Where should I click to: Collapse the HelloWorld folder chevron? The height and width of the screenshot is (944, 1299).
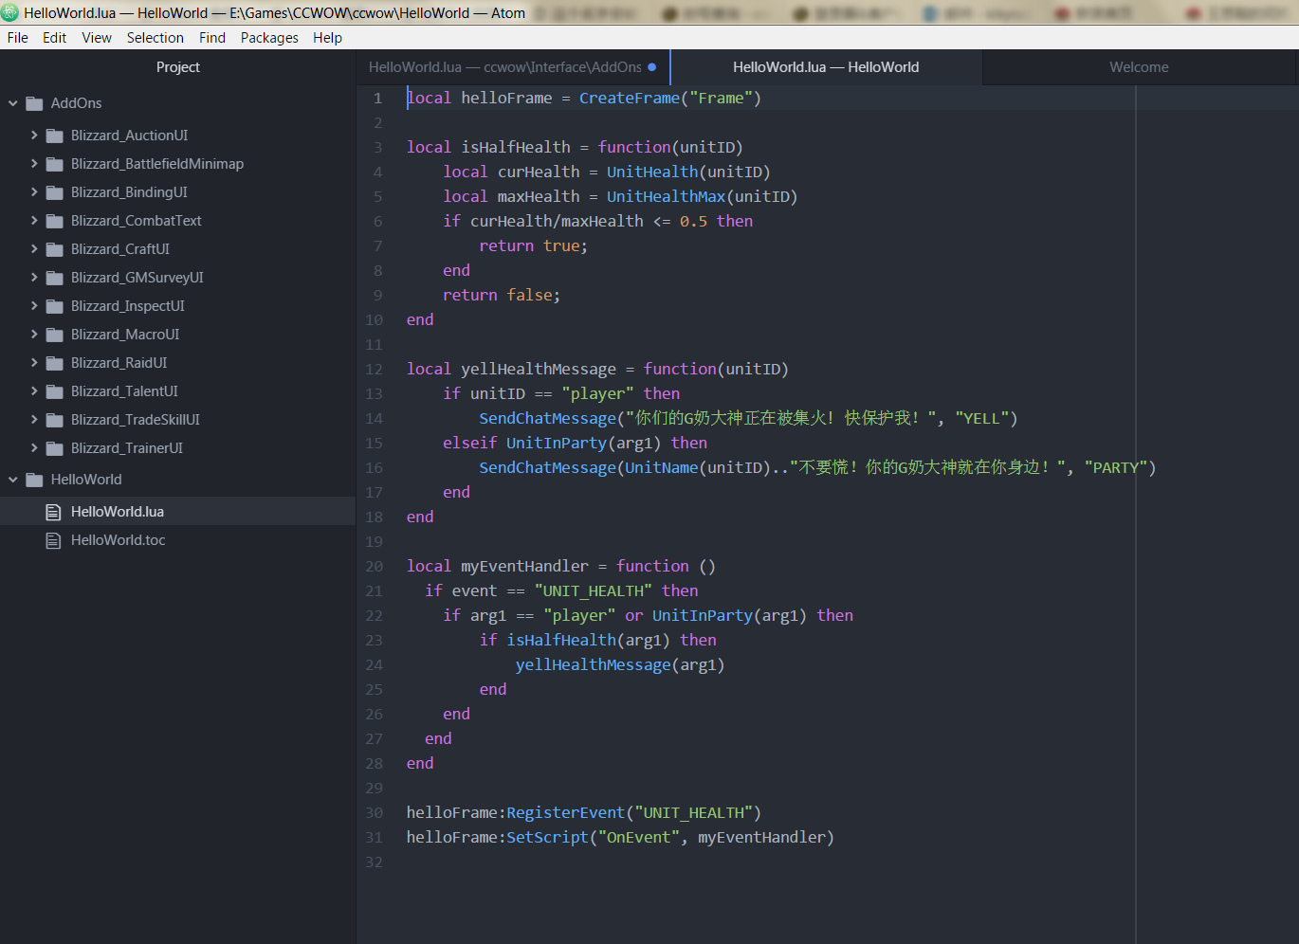tap(13, 480)
